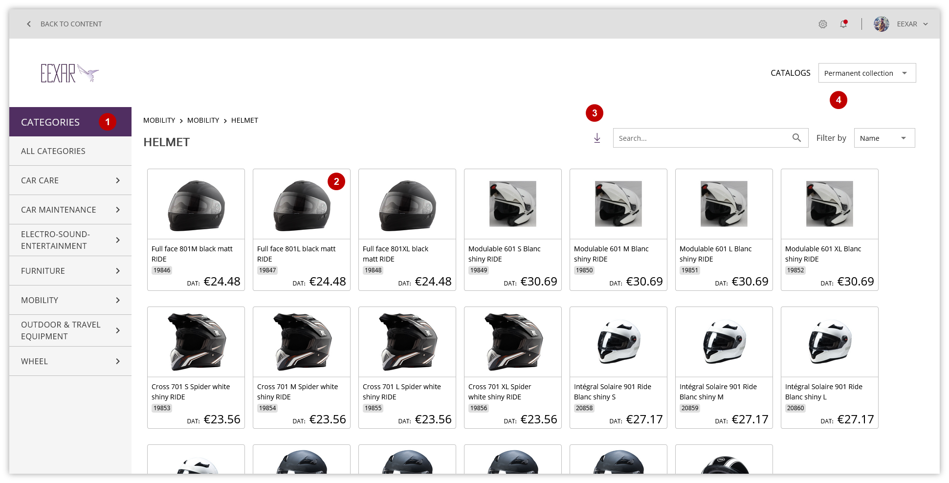Open Intégral Solaire 901 Blanc shiny L
Viewport: 949px width, 483px height.
pos(830,368)
